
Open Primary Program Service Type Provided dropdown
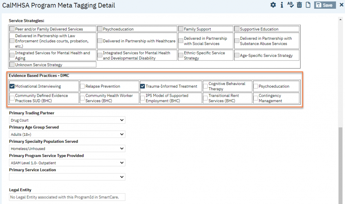click(x=67, y=163)
